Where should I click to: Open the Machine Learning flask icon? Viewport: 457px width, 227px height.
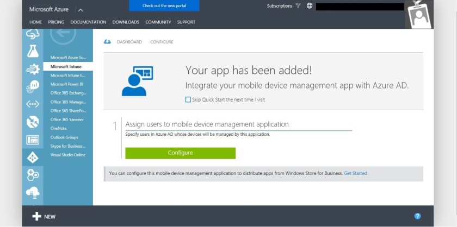[x=33, y=51]
